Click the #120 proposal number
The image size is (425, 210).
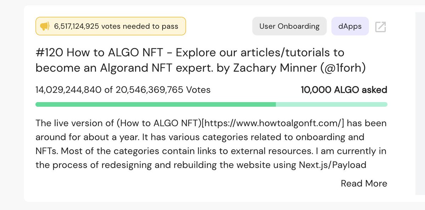click(x=50, y=53)
